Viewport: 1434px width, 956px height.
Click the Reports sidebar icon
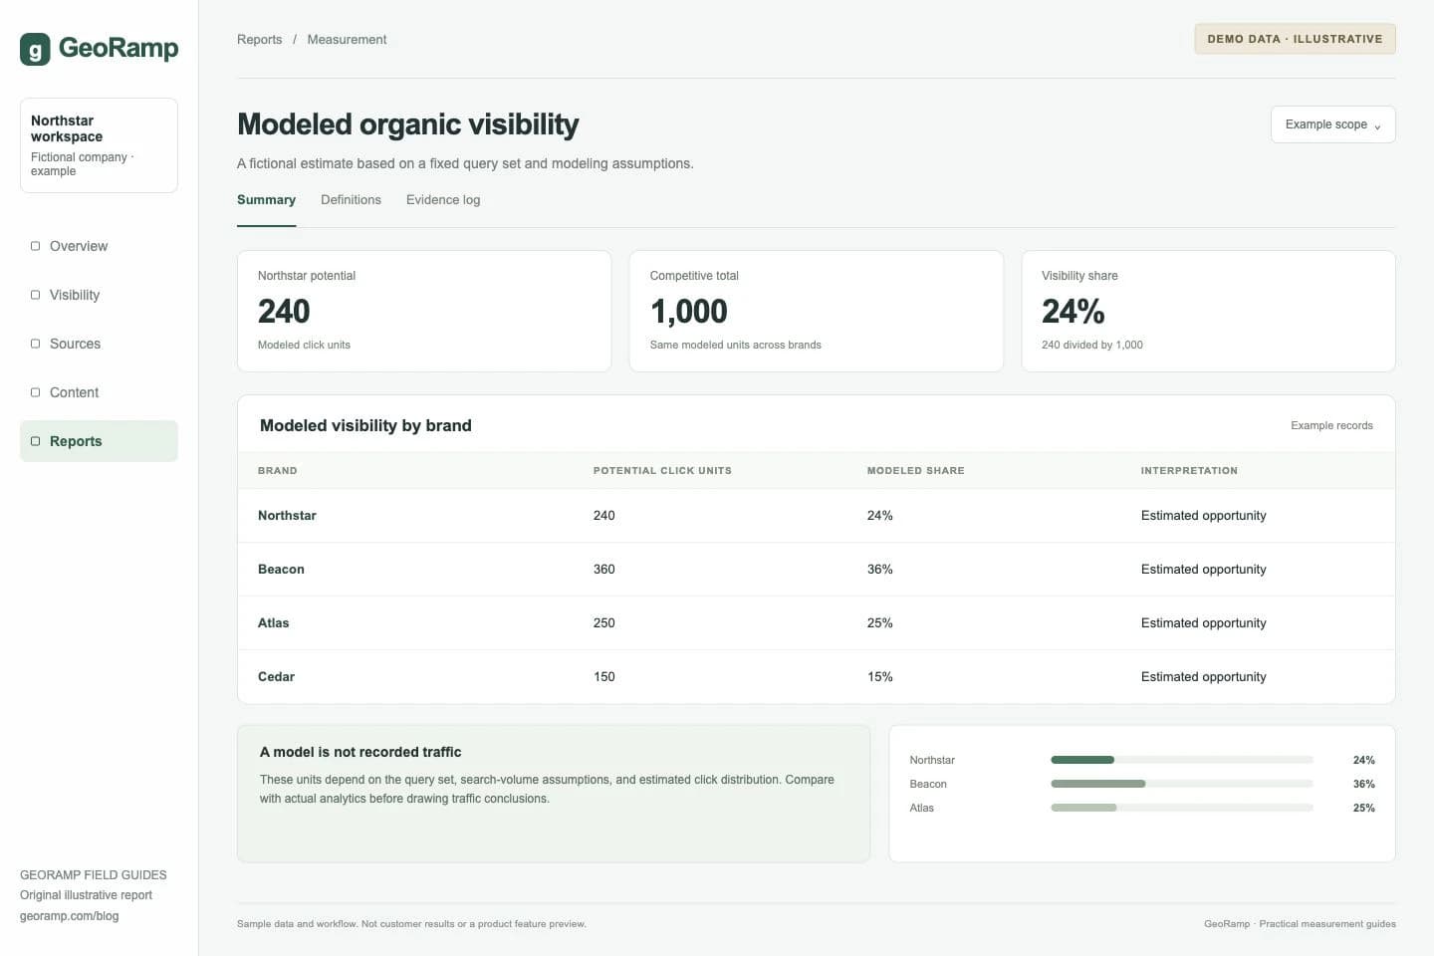[x=36, y=441]
